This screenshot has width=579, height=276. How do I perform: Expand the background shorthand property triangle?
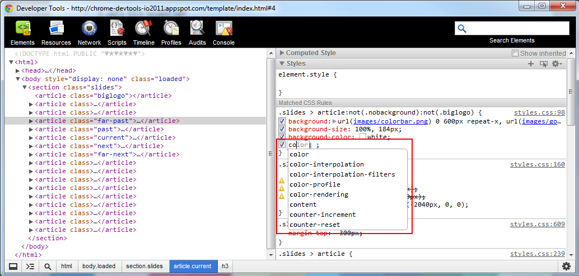334,121
